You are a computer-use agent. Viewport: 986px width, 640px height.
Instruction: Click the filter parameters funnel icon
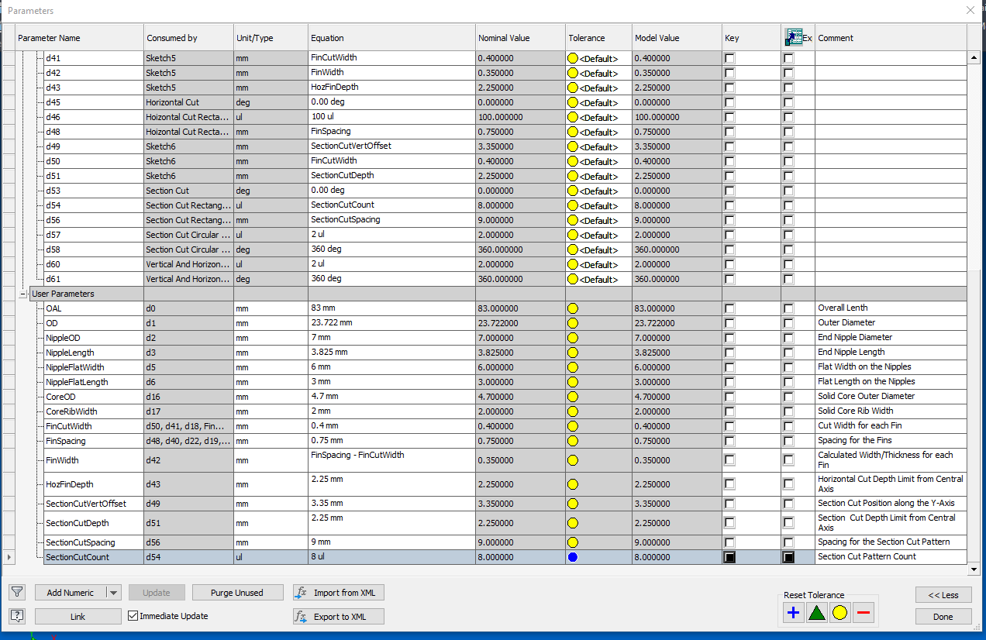17,592
